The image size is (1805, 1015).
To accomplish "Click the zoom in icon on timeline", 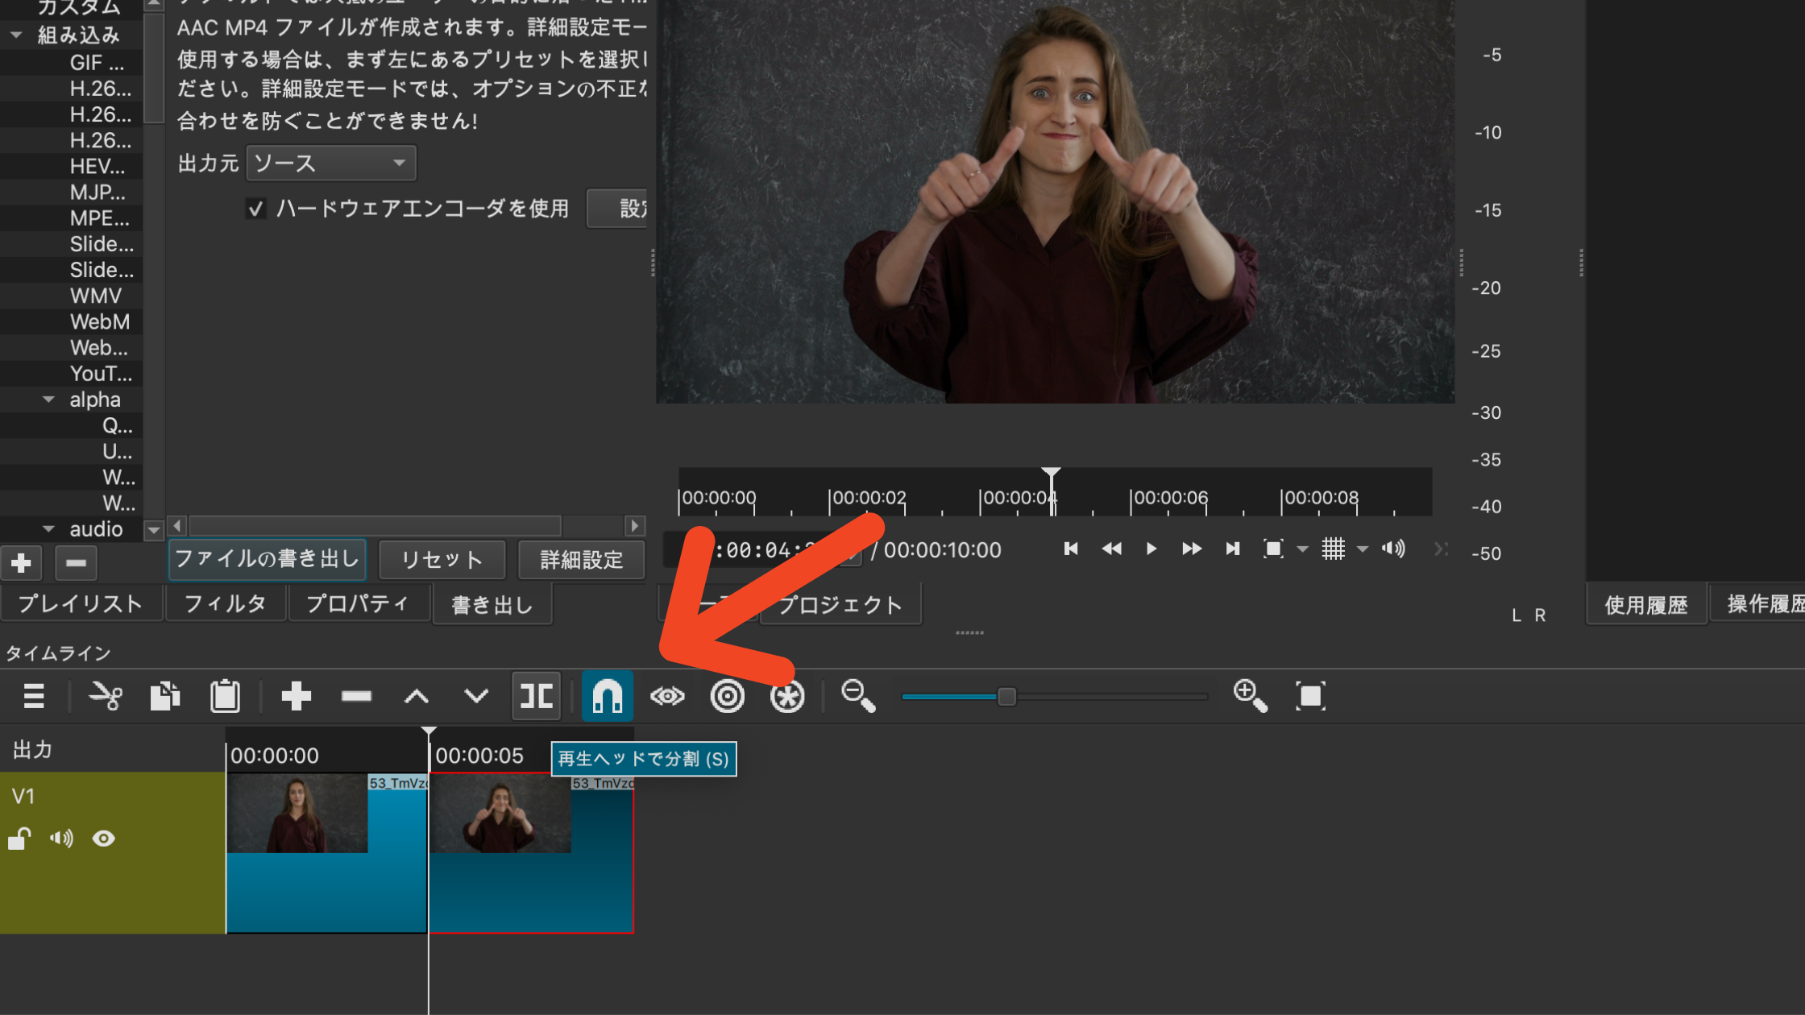I will click(x=1251, y=695).
